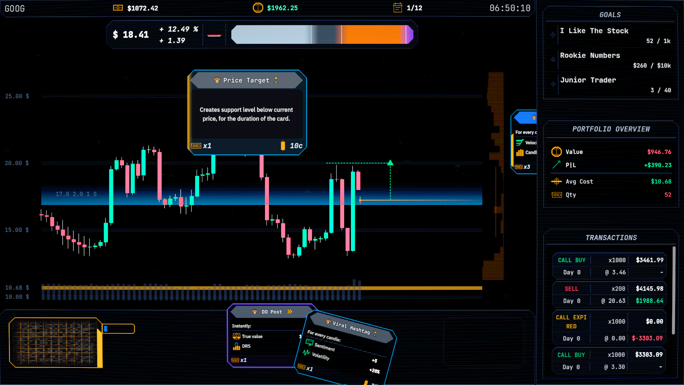Click the True value scales icon
684x385 pixels.
[237, 336]
